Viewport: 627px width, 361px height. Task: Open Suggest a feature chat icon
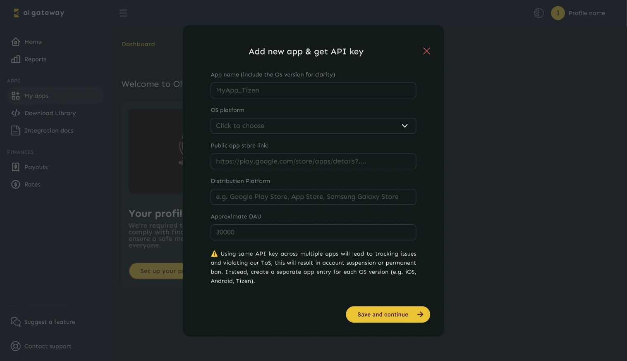coord(16,322)
